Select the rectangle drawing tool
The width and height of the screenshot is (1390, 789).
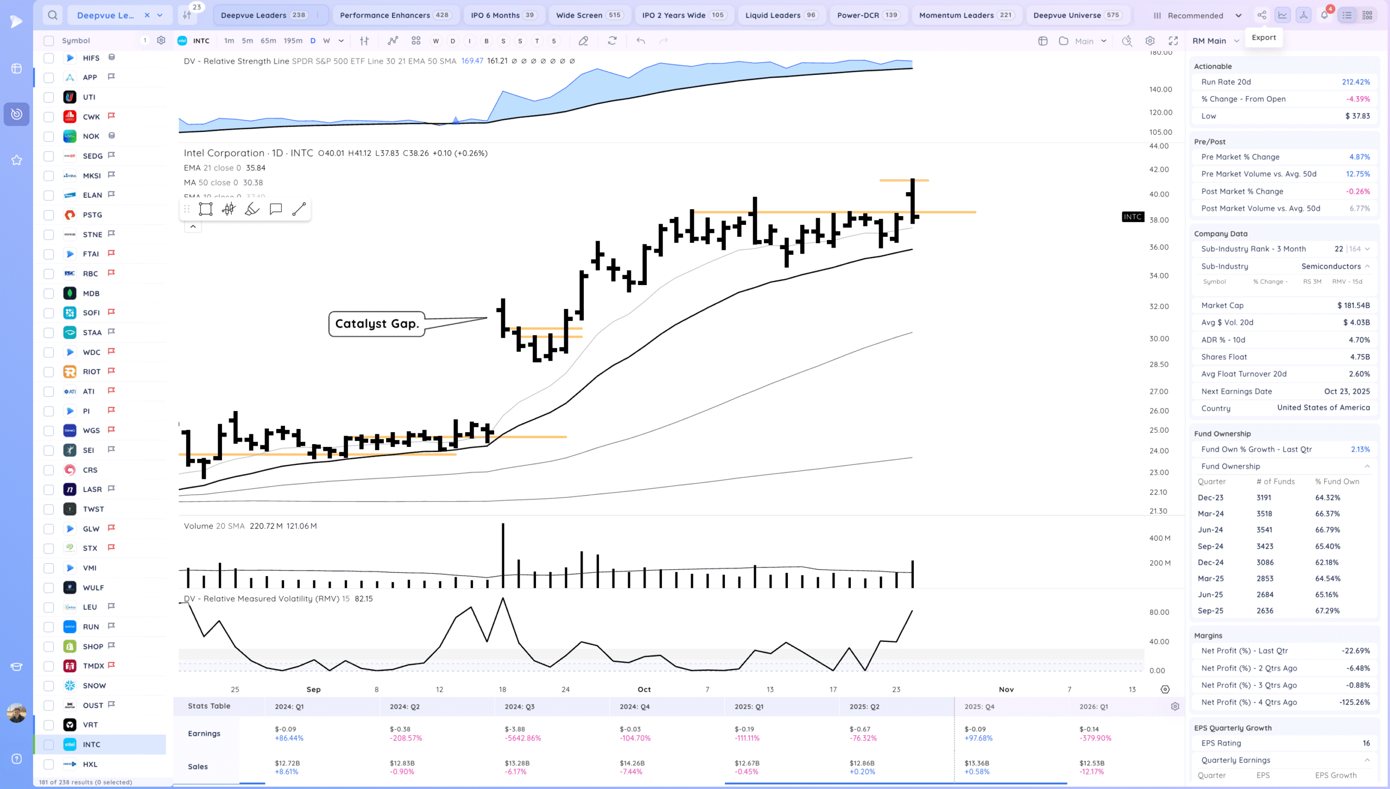coord(205,209)
